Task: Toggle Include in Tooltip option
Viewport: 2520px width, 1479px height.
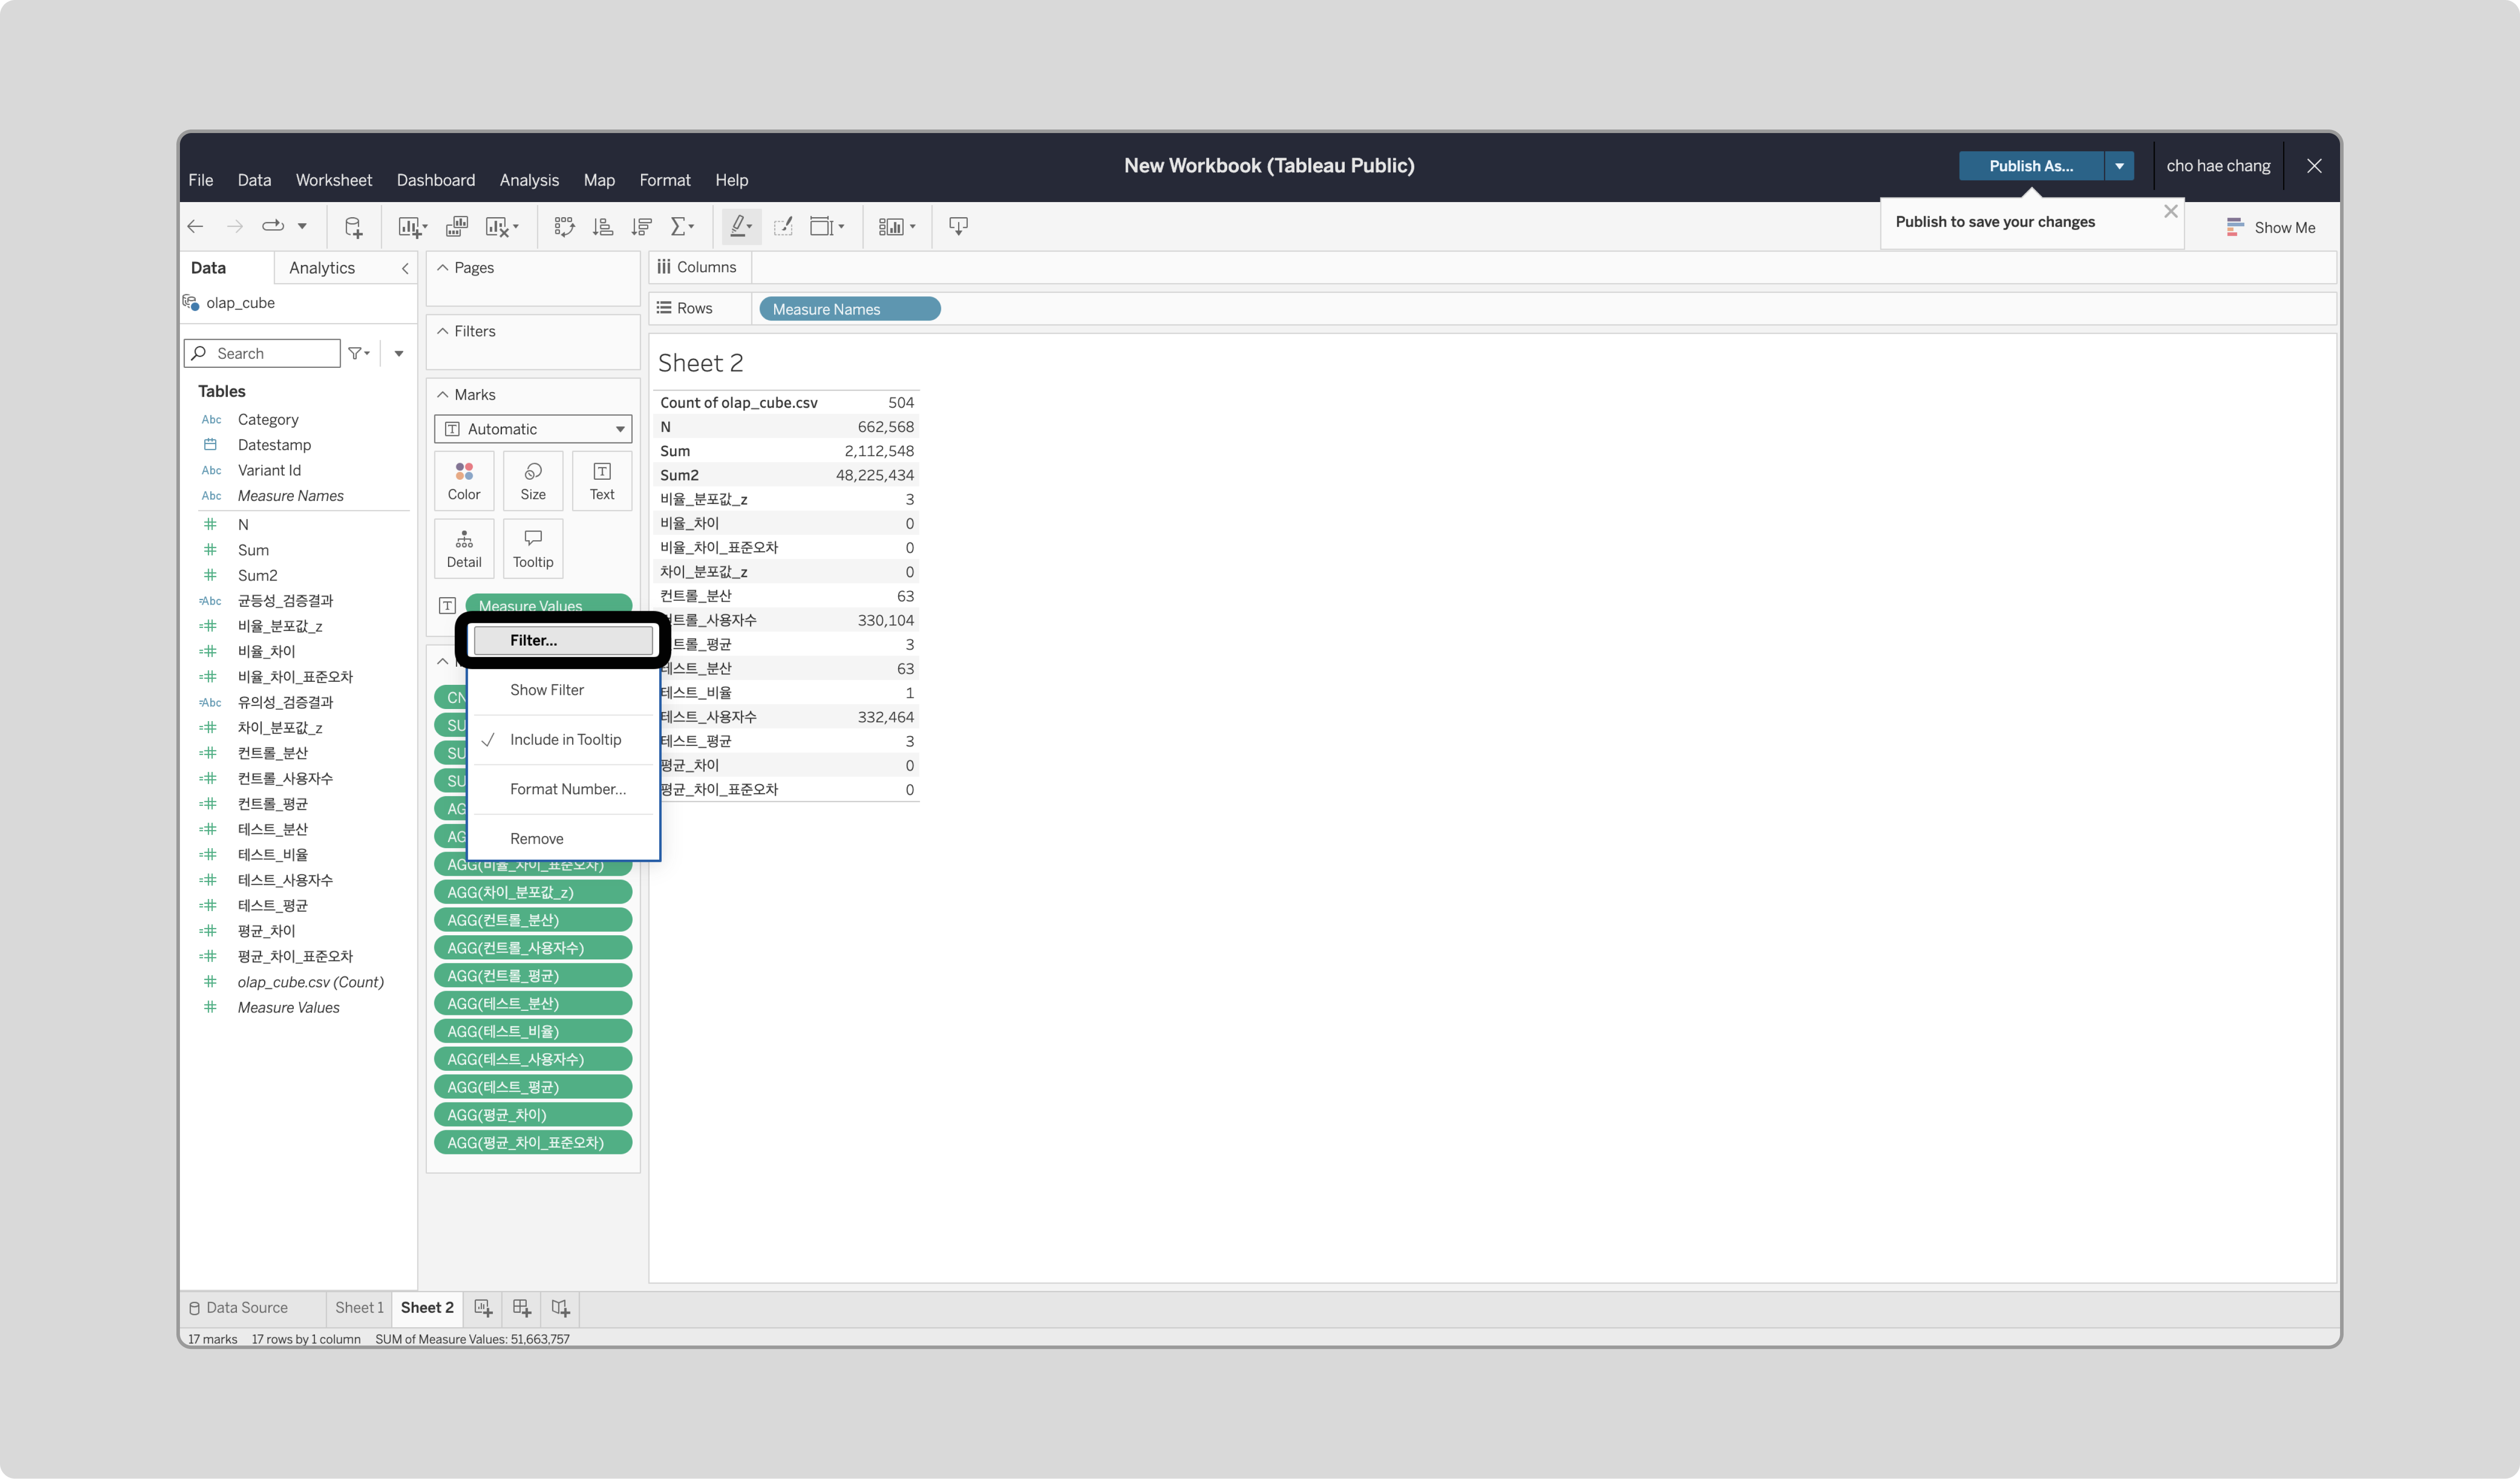Action: click(x=563, y=740)
